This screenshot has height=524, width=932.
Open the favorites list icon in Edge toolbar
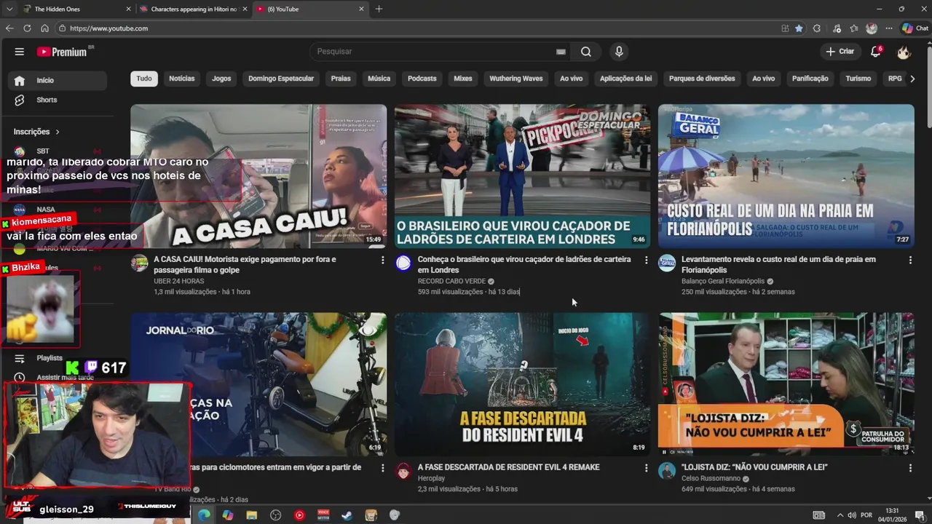[x=853, y=28]
